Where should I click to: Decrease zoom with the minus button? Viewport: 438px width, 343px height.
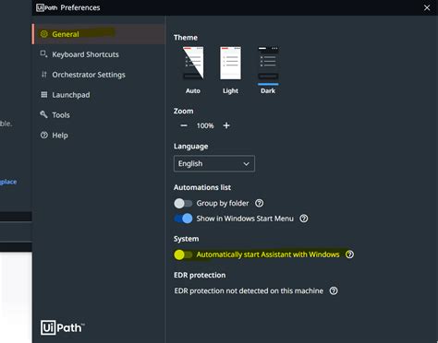184,125
